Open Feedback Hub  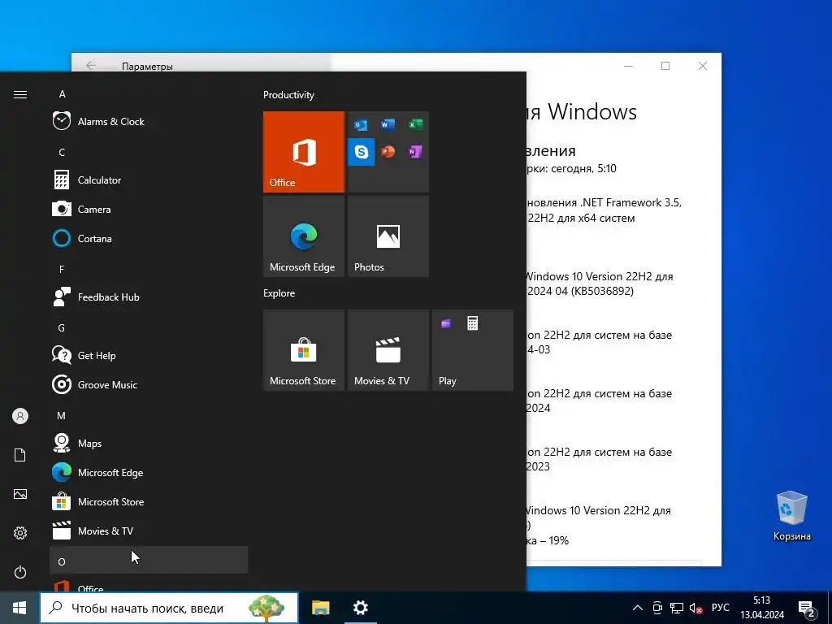click(149, 297)
